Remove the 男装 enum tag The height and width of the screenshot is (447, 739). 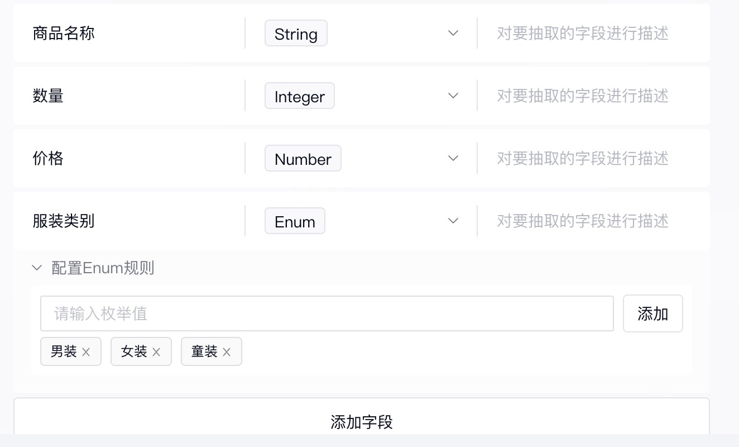86,352
